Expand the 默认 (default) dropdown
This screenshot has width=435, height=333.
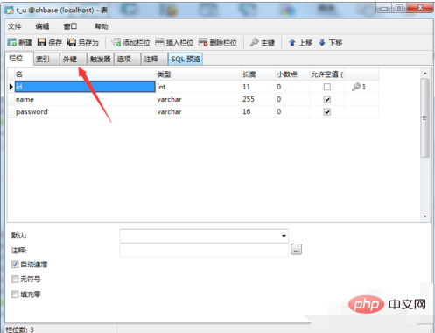click(284, 236)
